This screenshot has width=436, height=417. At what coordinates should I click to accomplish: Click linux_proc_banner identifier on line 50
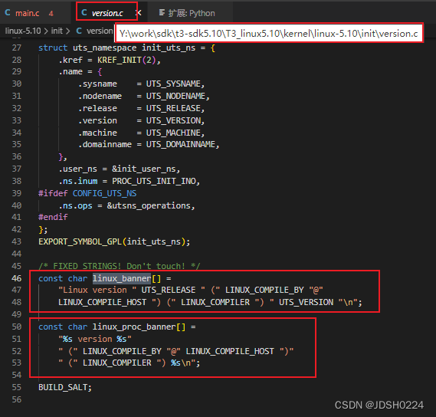coord(134,327)
